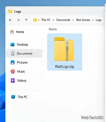Jump to Riot Games in address breadcrumb
Screen dimensions: 106x122
click(x=83, y=20)
